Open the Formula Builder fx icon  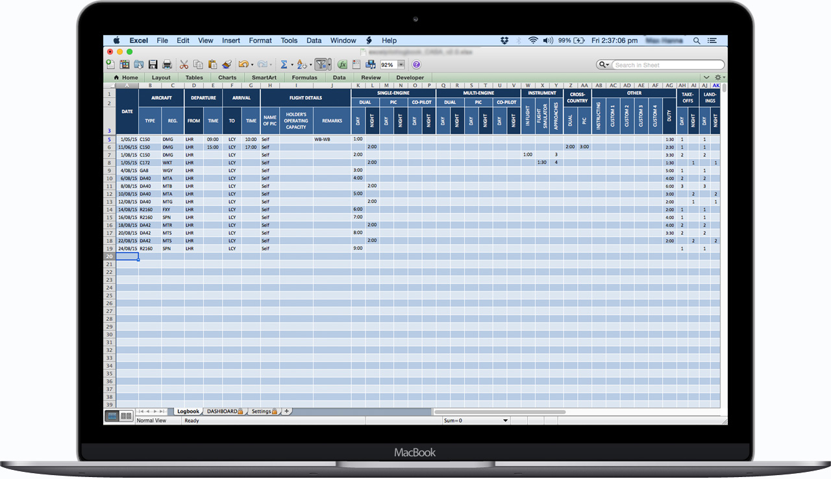click(x=342, y=64)
